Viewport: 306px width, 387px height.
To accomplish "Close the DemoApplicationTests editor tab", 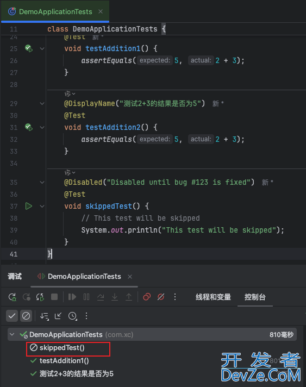I will [101, 11].
